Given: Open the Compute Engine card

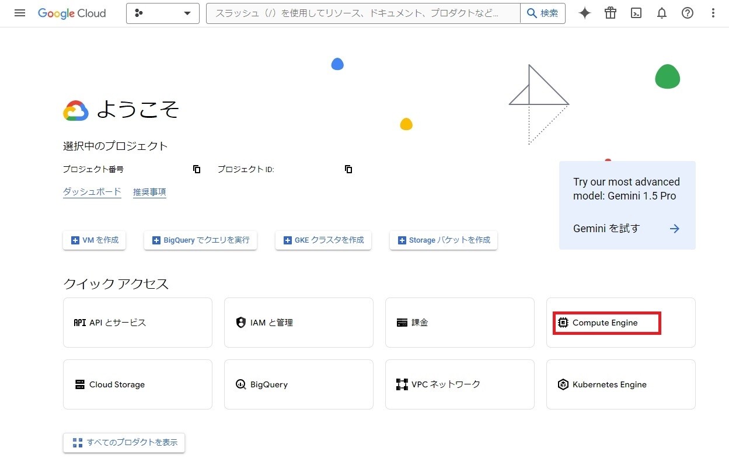Looking at the screenshot, I should click(621, 323).
